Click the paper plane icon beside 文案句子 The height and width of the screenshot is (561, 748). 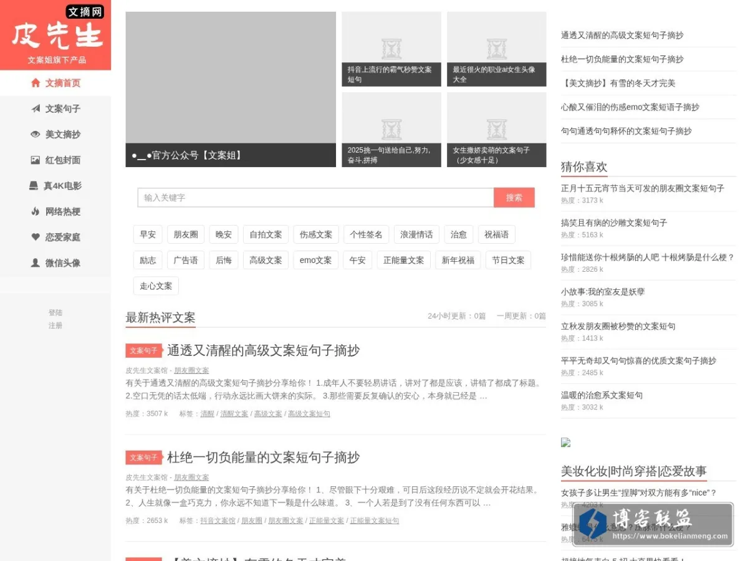click(x=36, y=108)
